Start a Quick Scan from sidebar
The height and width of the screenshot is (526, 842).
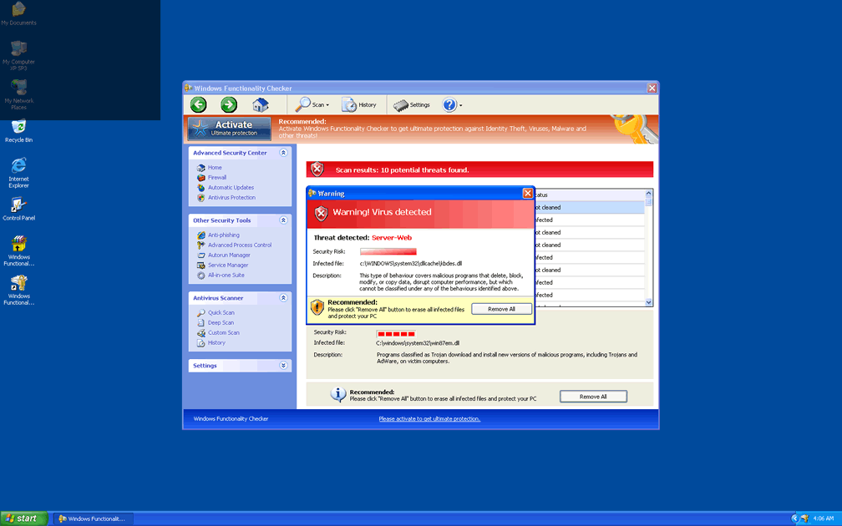(x=221, y=313)
